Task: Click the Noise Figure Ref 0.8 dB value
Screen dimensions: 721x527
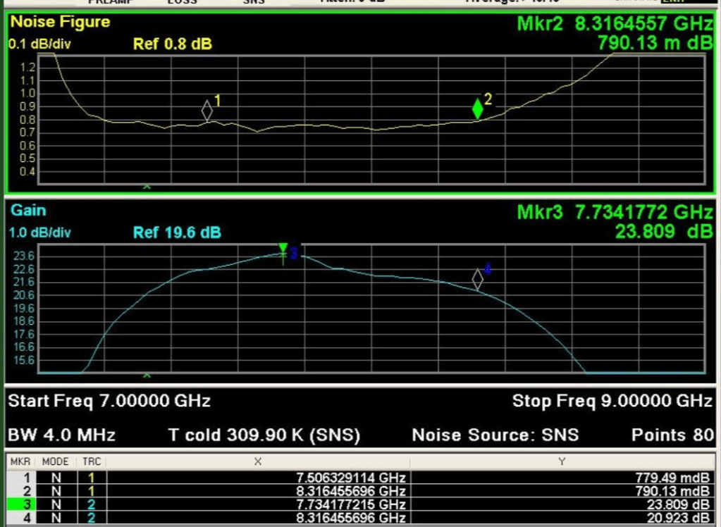Action: point(173,44)
